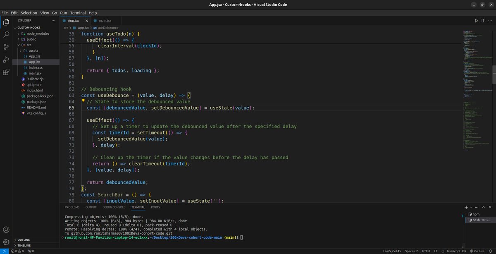This screenshot has width=496, height=254.
Task: Open vite.config.js in the explorer
Action: pos(36,113)
